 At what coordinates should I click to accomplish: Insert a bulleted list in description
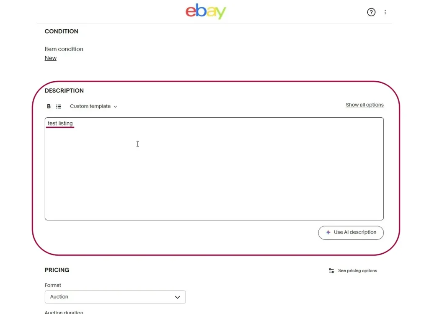[59, 106]
